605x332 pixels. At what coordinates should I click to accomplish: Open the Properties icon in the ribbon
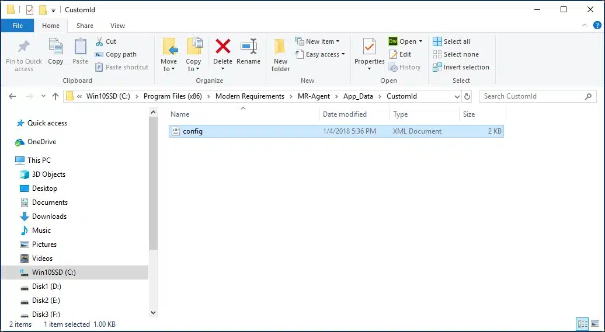(x=369, y=48)
